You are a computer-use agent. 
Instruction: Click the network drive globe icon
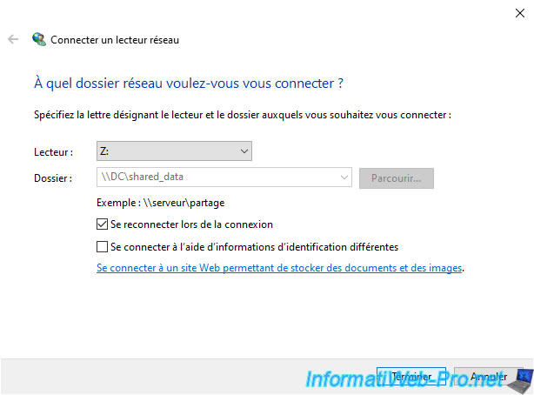(39, 39)
